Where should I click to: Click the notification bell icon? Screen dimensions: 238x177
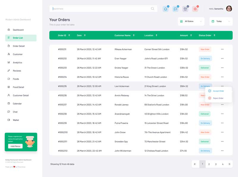165,9
